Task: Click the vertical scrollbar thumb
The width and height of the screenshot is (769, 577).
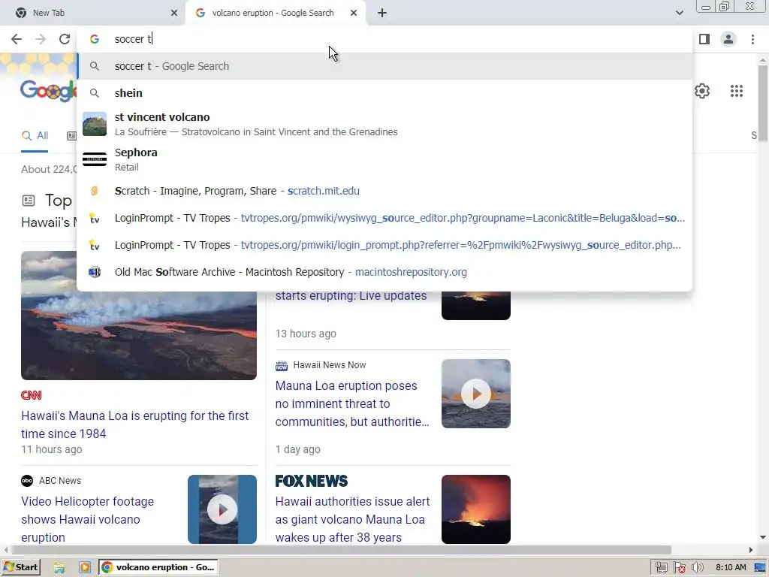Action: (x=763, y=103)
